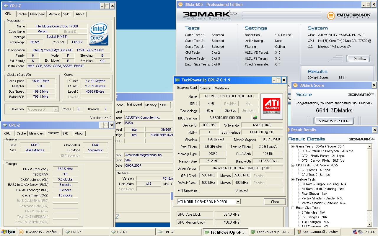378x236 pixels.
Task: Click the BIOS save chip icon in GPU-Z
Action: [255, 118]
